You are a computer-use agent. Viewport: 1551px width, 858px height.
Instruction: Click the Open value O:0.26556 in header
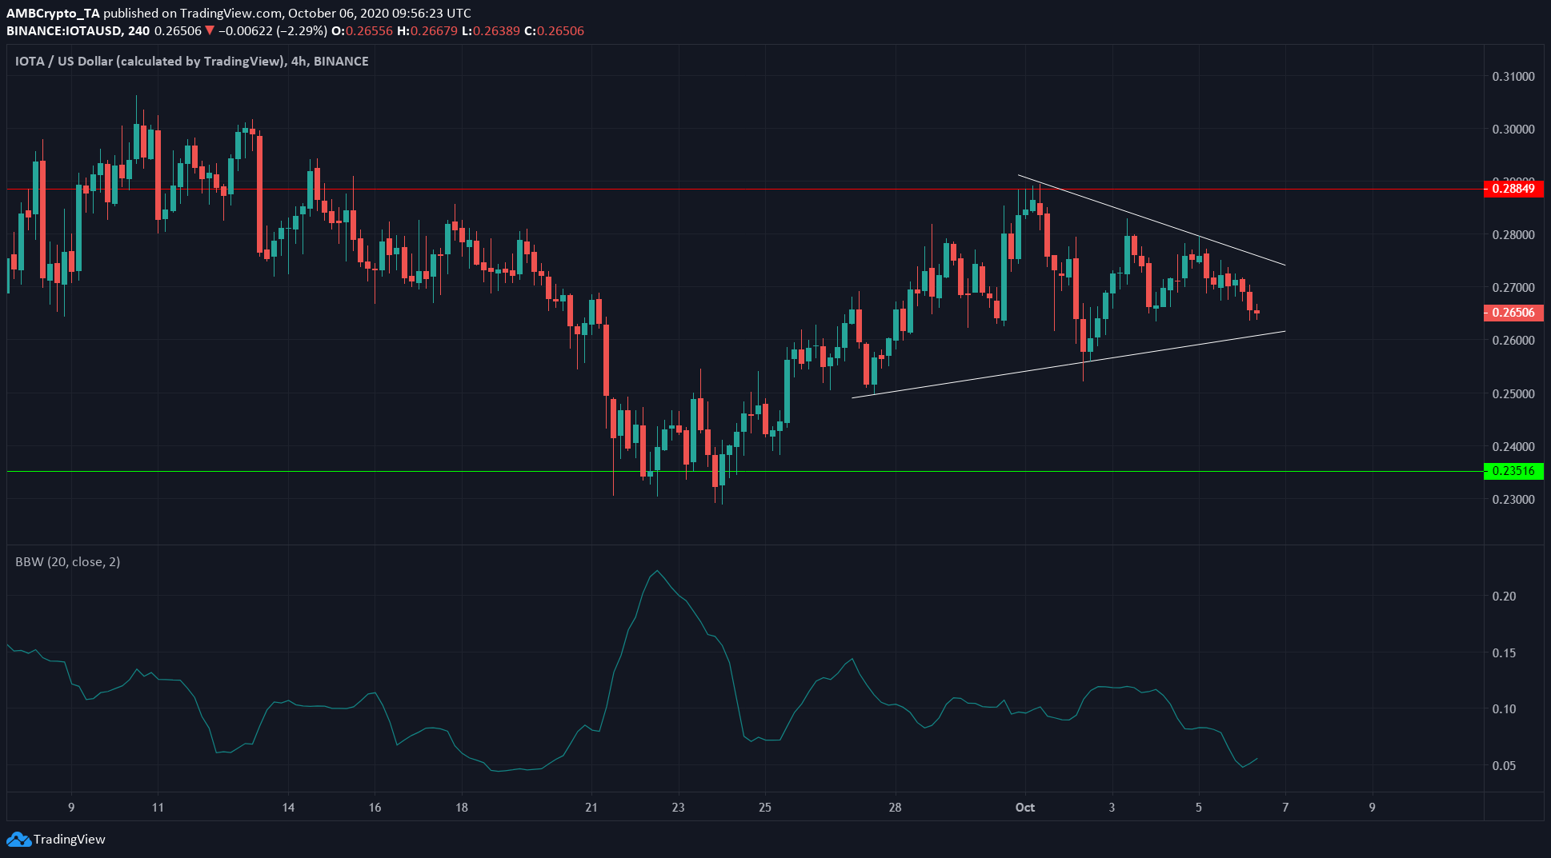coord(363,31)
